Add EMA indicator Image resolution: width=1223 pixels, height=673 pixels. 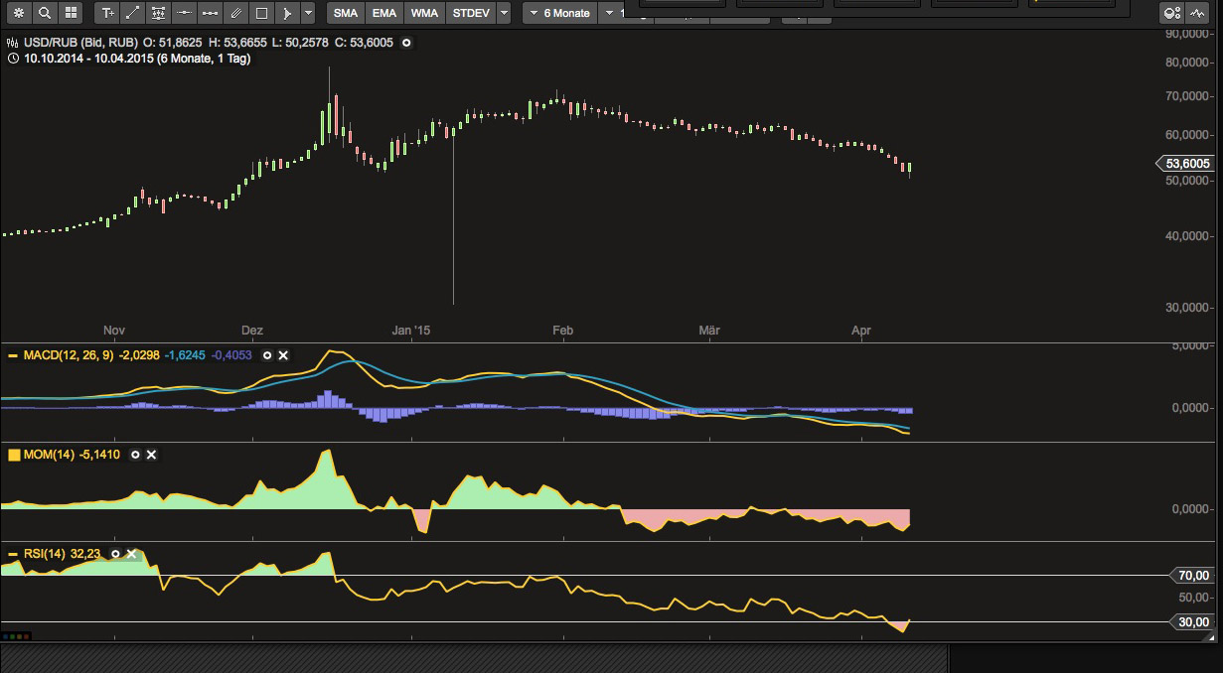[x=384, y=13]
